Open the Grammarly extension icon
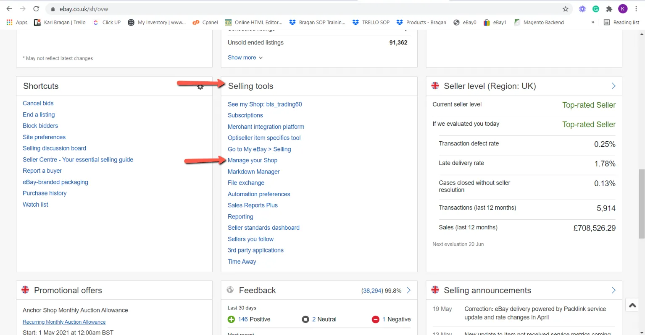 pos(596,9)
